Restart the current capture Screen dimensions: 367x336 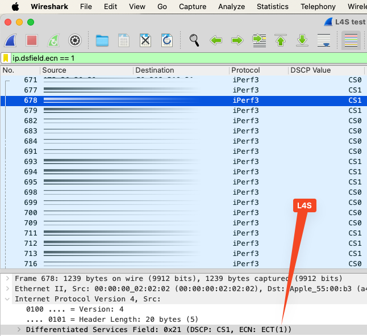[x=53, y=40]
